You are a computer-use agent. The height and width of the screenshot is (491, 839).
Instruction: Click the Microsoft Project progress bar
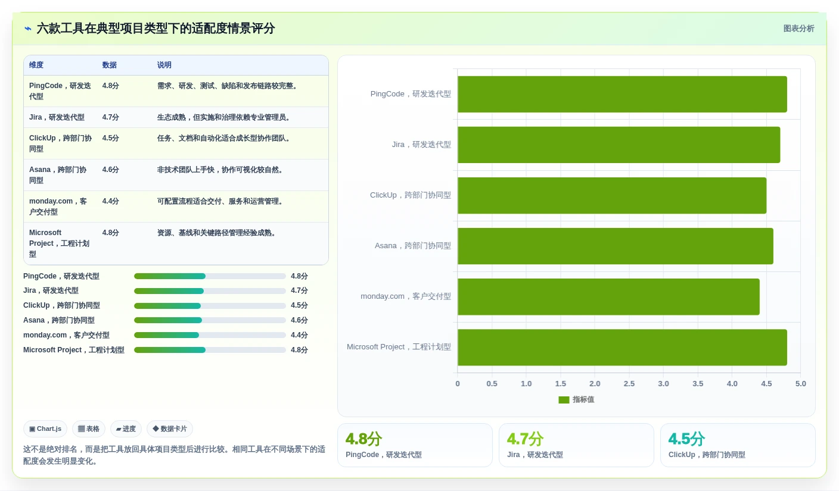coord(210,350)
